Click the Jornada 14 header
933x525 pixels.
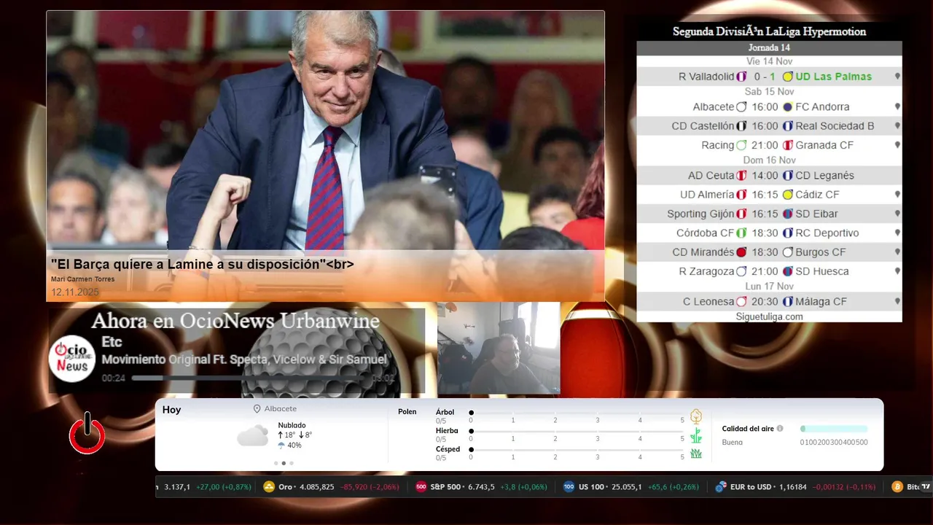(769, 47)
